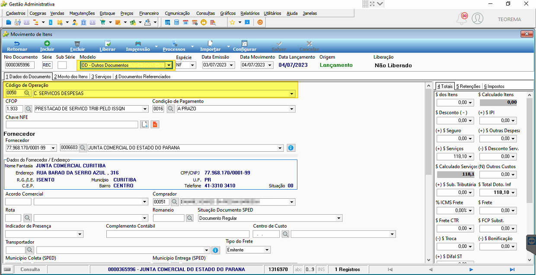Go to next record navigation arrow

pyautogui.click(x=471, y=269)
